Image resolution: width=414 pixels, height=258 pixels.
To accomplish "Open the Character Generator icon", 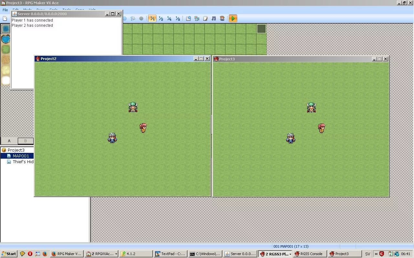I will click(x=222, y=18).
